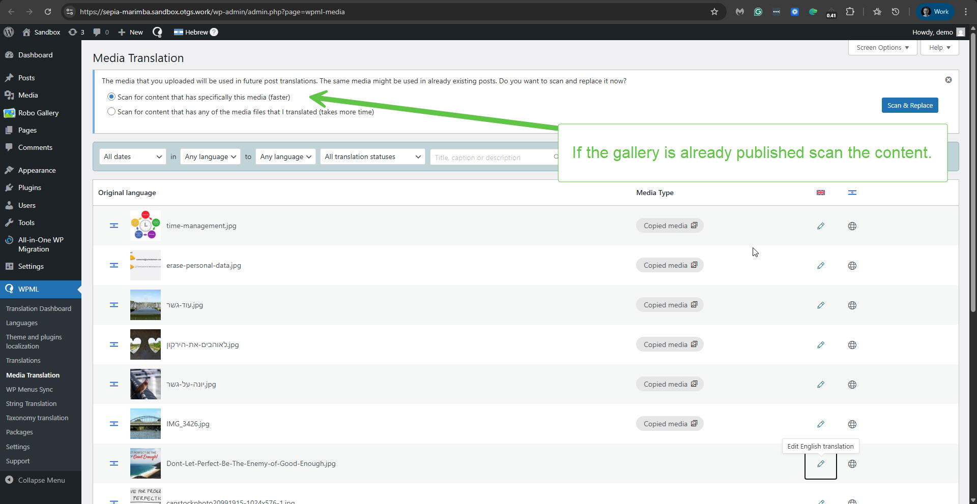
Task: Expand the Screen Options panel
Action: [x=882, y=48]
